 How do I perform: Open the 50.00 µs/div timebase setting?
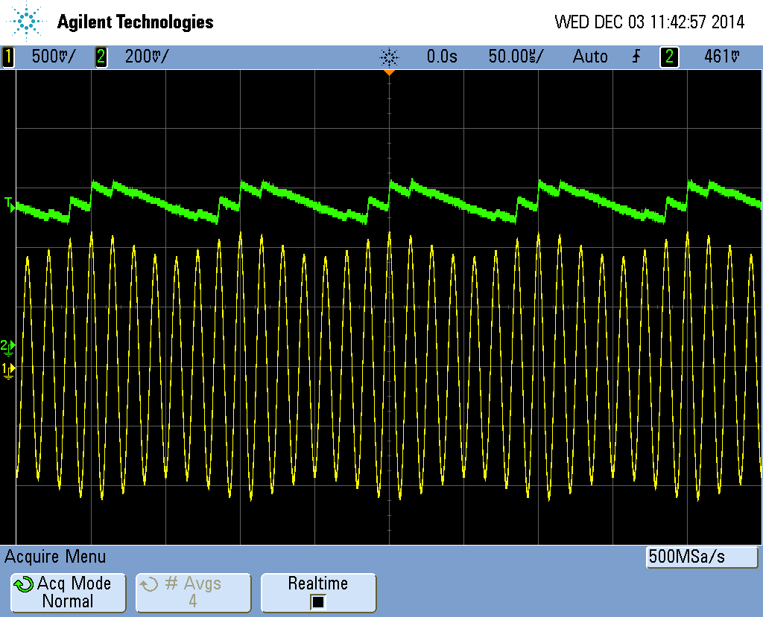(516, 57)
